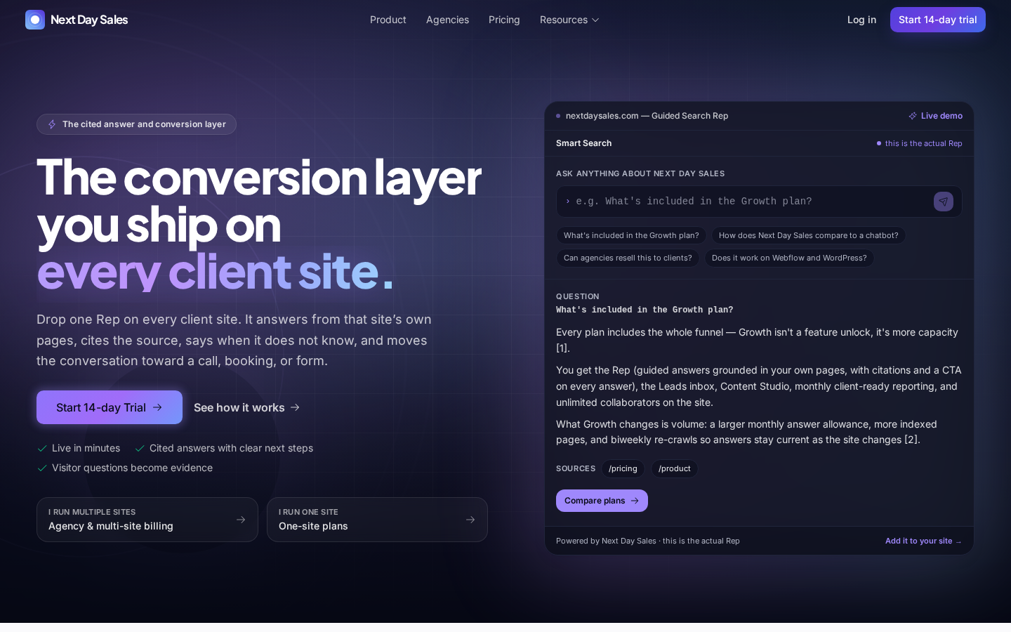
Task: Click 'this is the actual Rep' indicator text
Action: pos(923,143)
